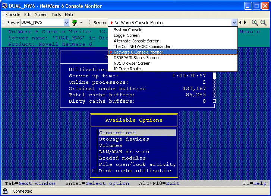Viewport: 271px width, 196px height.
Task: Click the tree icon next to Server box
Action: tap(75, 23)
